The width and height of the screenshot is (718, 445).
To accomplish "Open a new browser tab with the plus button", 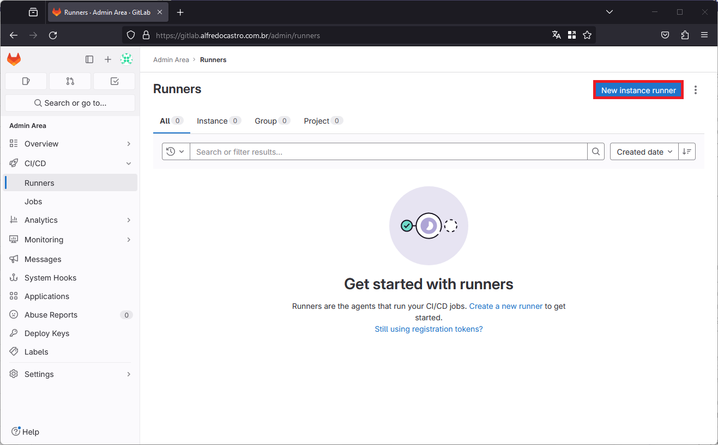I will pos(180,12).
